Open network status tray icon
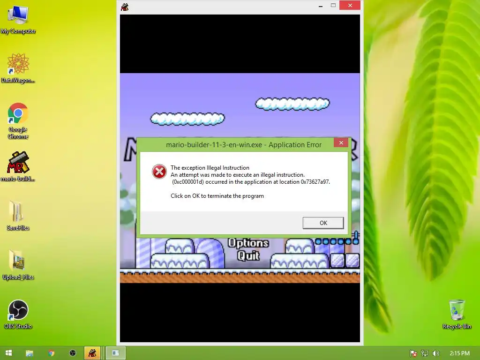The height and width of the screenshot is (360, 480). [425, 353]
